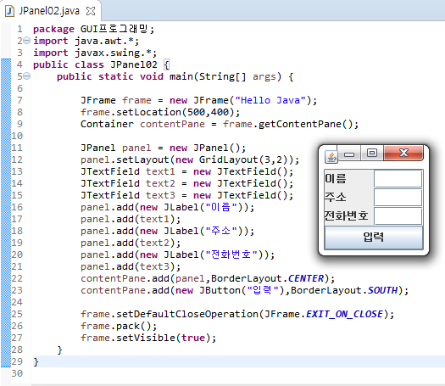Click the "입력" string in JButton on line 23
This screenshot has width=445, height=386.
pos(263,290)
